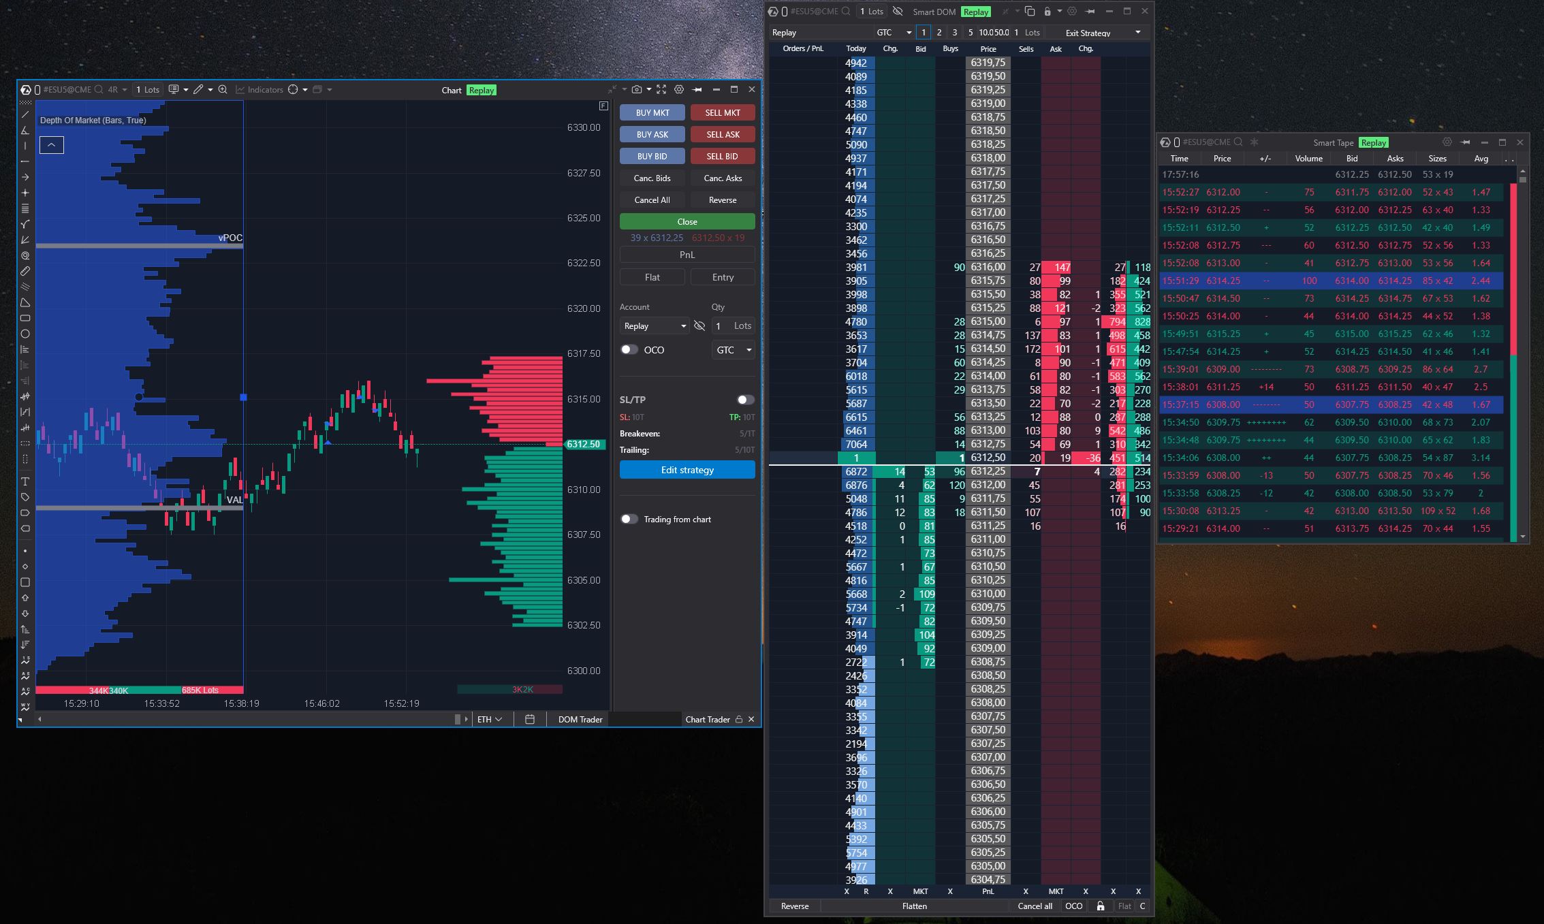The width and height of the screenshot is (1544, 924).
Task: Select the drawing pencil tool in chart toolbar
Action: tap(198, 90)
